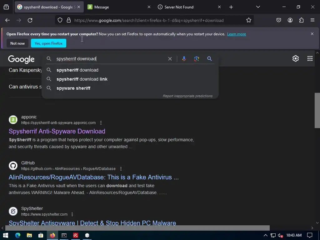Image resolution: width=320 pixels, height=240 pixels.
Task: Open Firefox application menu
Action: click(312, 20)
